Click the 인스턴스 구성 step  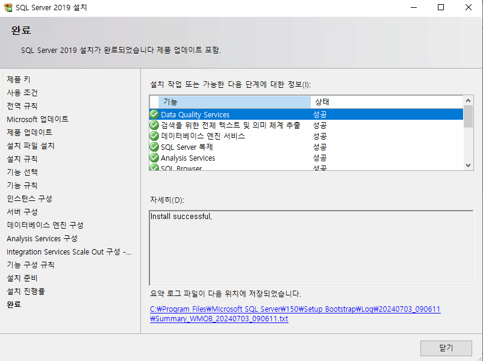(30, 199)
